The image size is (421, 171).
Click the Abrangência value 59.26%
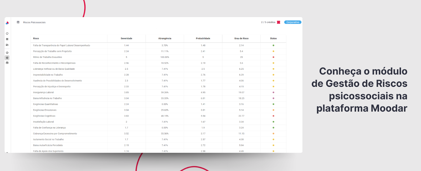point(165,92)
